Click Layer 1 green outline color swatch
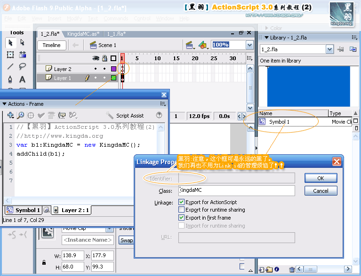The image size is (361, 276). tap(113, 78)
